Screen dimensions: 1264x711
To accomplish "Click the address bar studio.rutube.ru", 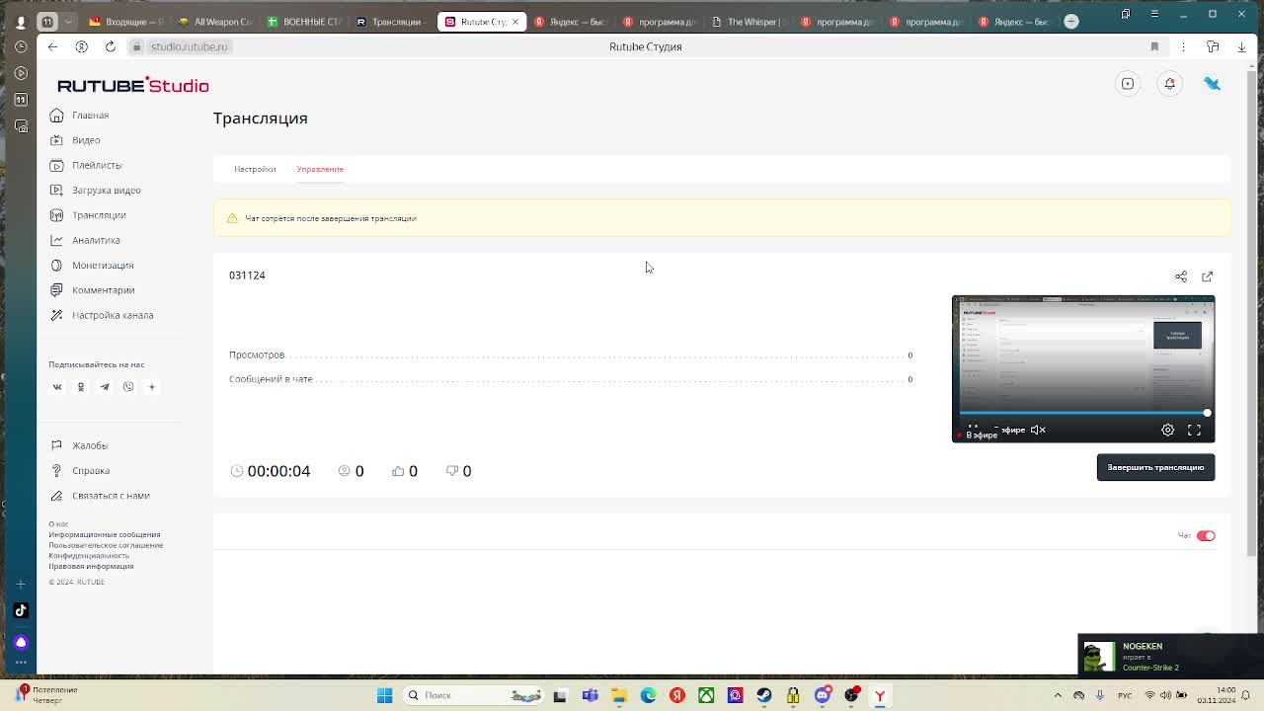I will pos(188,46).
